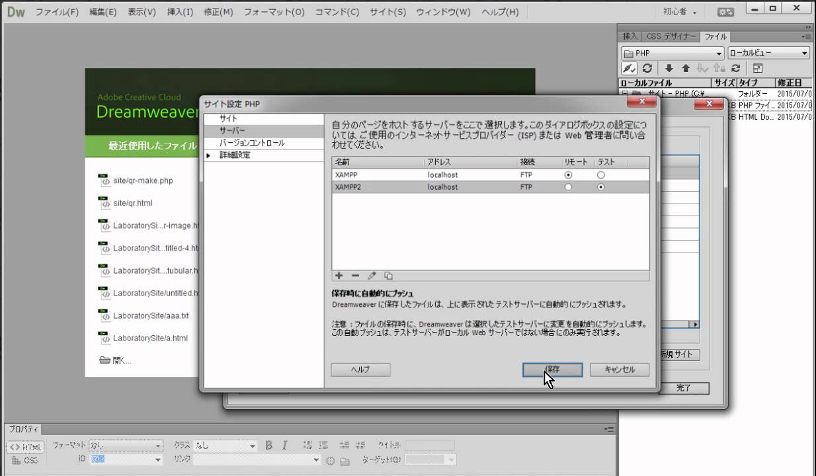Click the browse folder icon next to Link
The width and height of the screenshot is (816, 476).
(345, 460)
